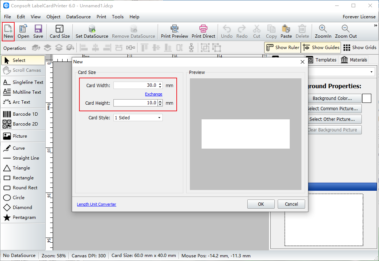The width and height of the screenshot is (379, 261).
Task: Decrease Card Height with down arrow
Action: 160,104
